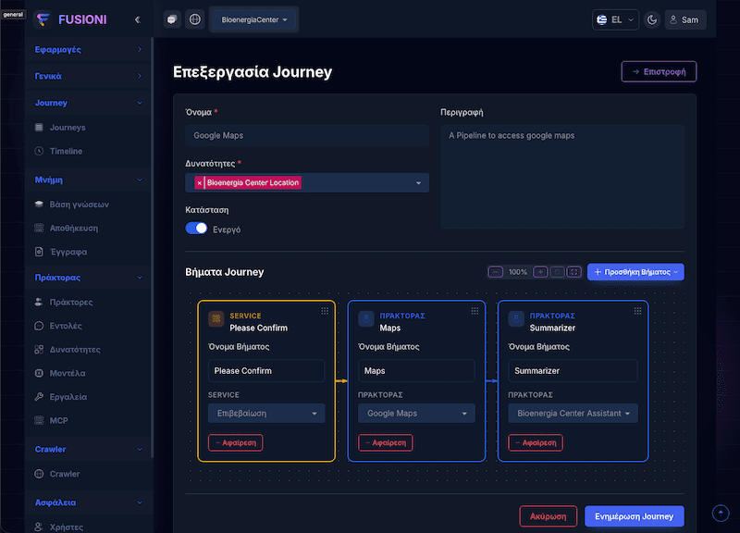
Task: Click drag handle on Please Confirm card
Action: coord(325,311)
